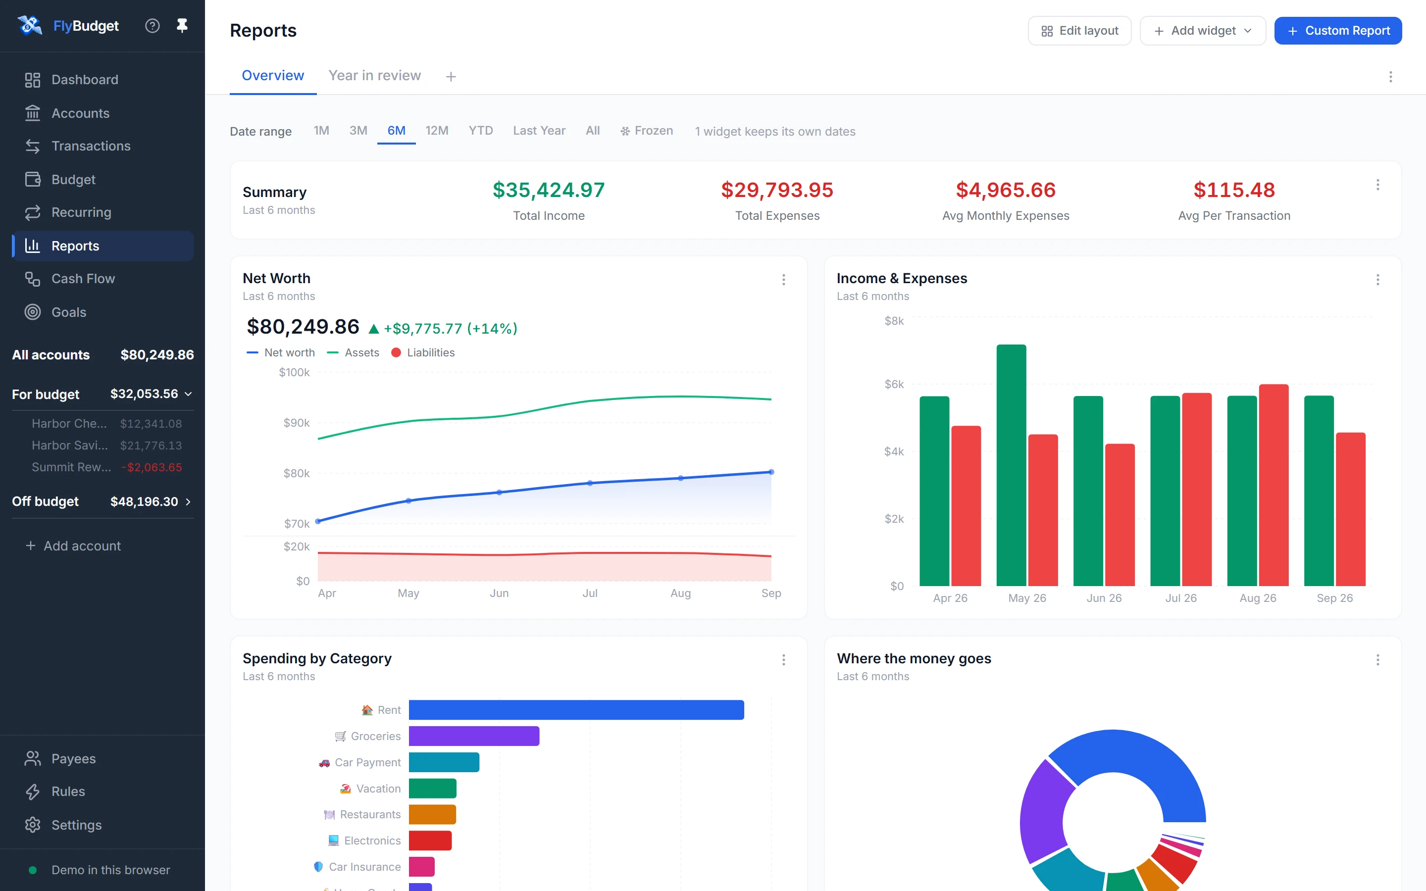This screenshot has height=891, width=1426.
Task: Toggle the sidebar pin icon
Action: (182, 25)
